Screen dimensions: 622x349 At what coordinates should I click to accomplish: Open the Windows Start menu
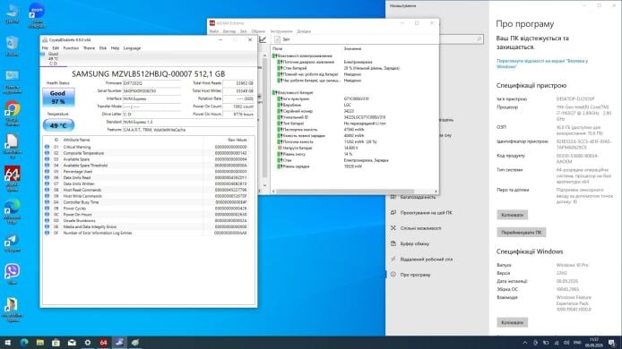click(x=7, y=342)
